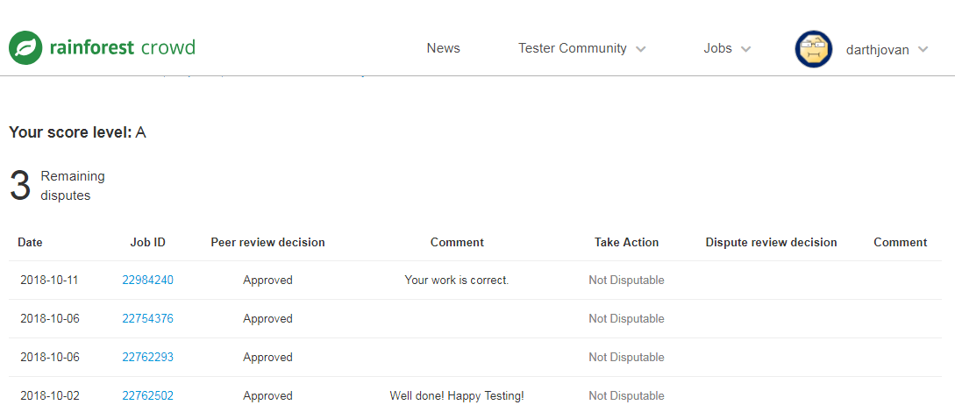955x405 pixels.
Task: Click Not Disputable for job 22984240
Action: tap(627, 281)
